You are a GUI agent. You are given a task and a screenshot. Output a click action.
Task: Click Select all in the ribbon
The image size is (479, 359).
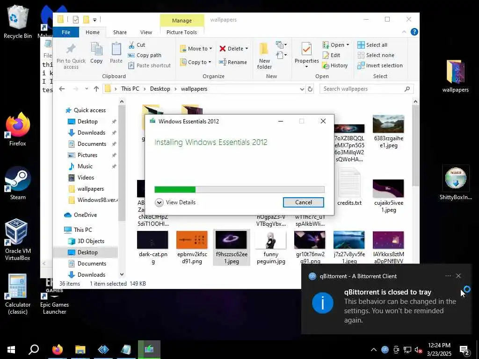pyautogui.click(x=372, y=45)
